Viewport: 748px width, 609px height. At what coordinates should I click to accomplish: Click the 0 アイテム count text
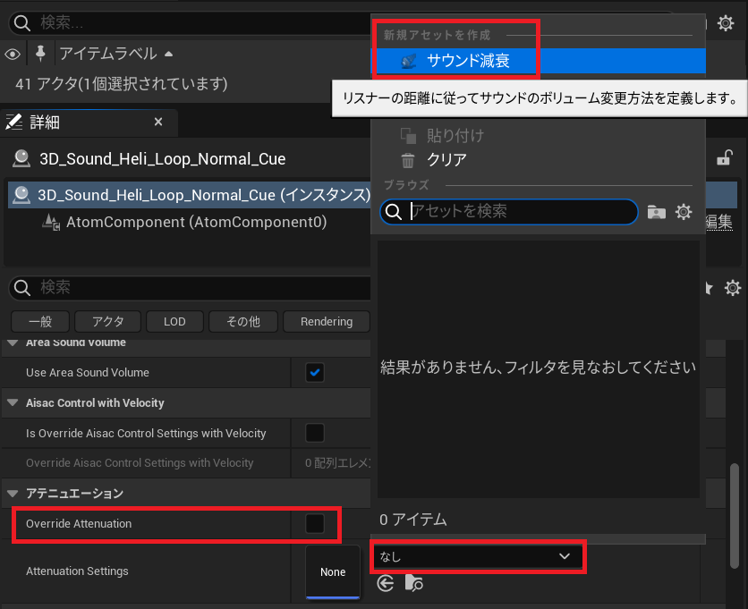click(413, 520)
